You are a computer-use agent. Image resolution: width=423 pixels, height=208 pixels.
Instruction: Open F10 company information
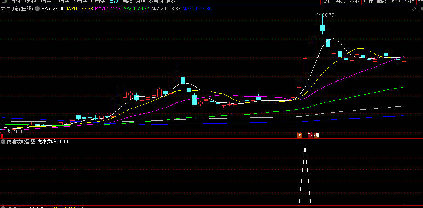pos(396,2)
